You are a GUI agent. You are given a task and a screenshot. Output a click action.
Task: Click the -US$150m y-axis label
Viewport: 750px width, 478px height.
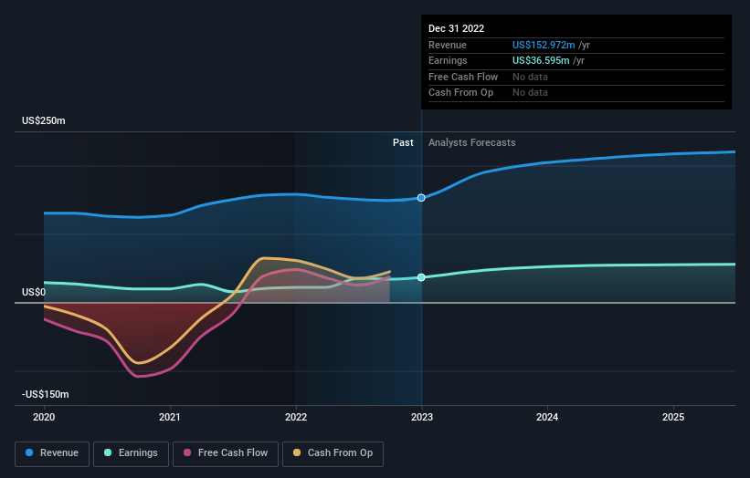46,394
